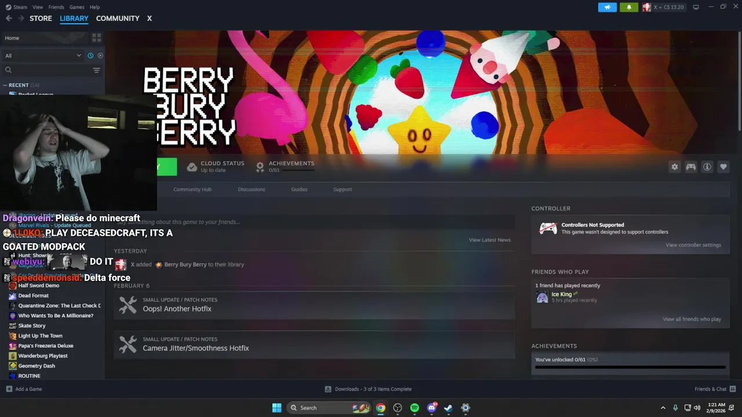Open advanced library filter icon
This screenshot has width=742, height=417.
[x=96, y=70]
